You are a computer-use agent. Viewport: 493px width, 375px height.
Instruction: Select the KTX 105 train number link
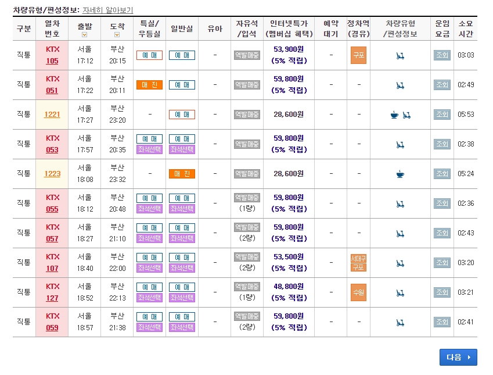(52, 55)
